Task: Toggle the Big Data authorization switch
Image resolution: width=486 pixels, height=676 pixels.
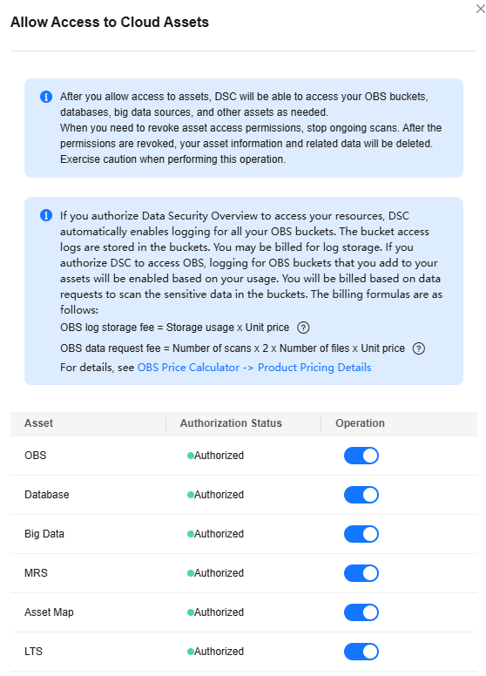Action: click(361, 534)
